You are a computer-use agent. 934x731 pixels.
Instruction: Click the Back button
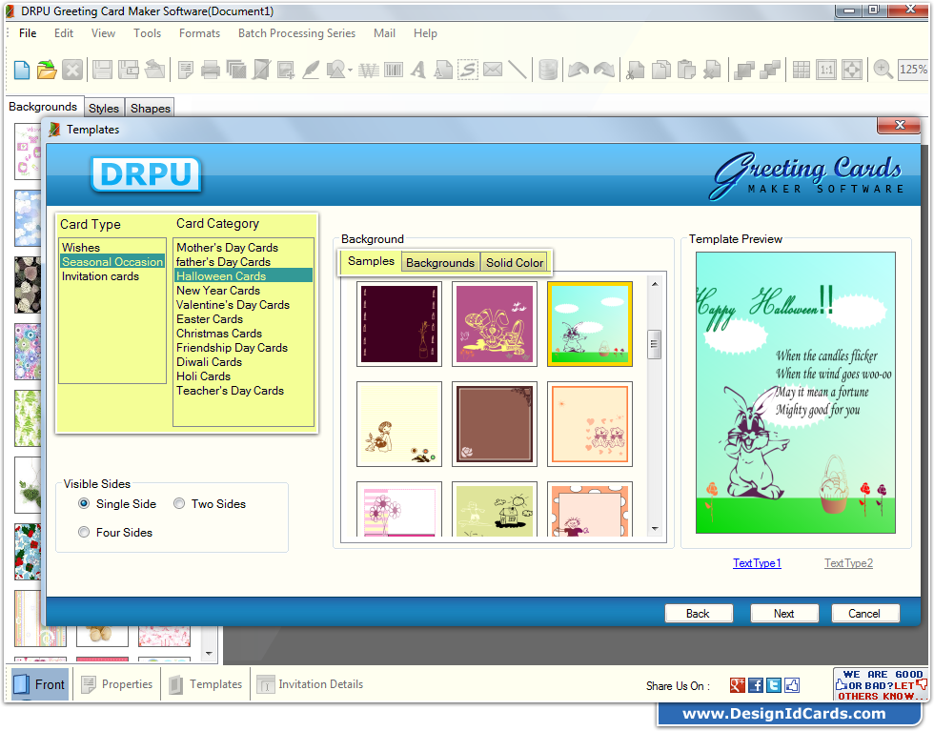click(x=698, y=614)
